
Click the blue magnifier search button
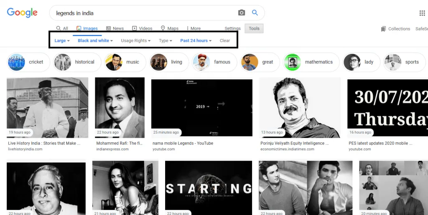pyautogui.click(x=255, y=13)
